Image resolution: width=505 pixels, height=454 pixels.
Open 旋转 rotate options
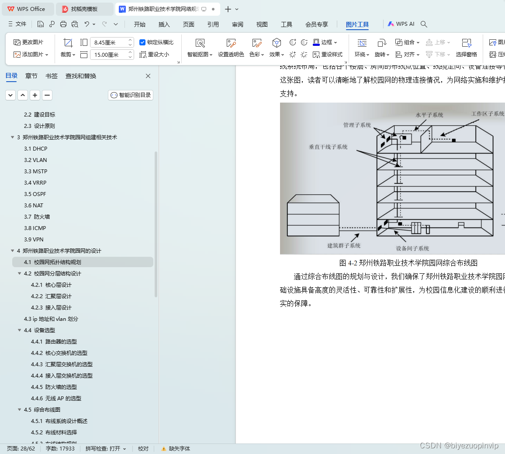tap(382, 48)
